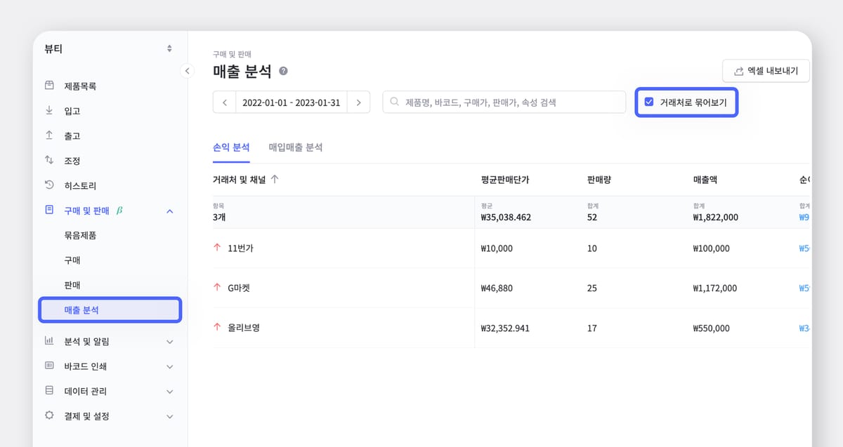
Task: Expand the 결제 및 설정 section
Action: [169, 415]
